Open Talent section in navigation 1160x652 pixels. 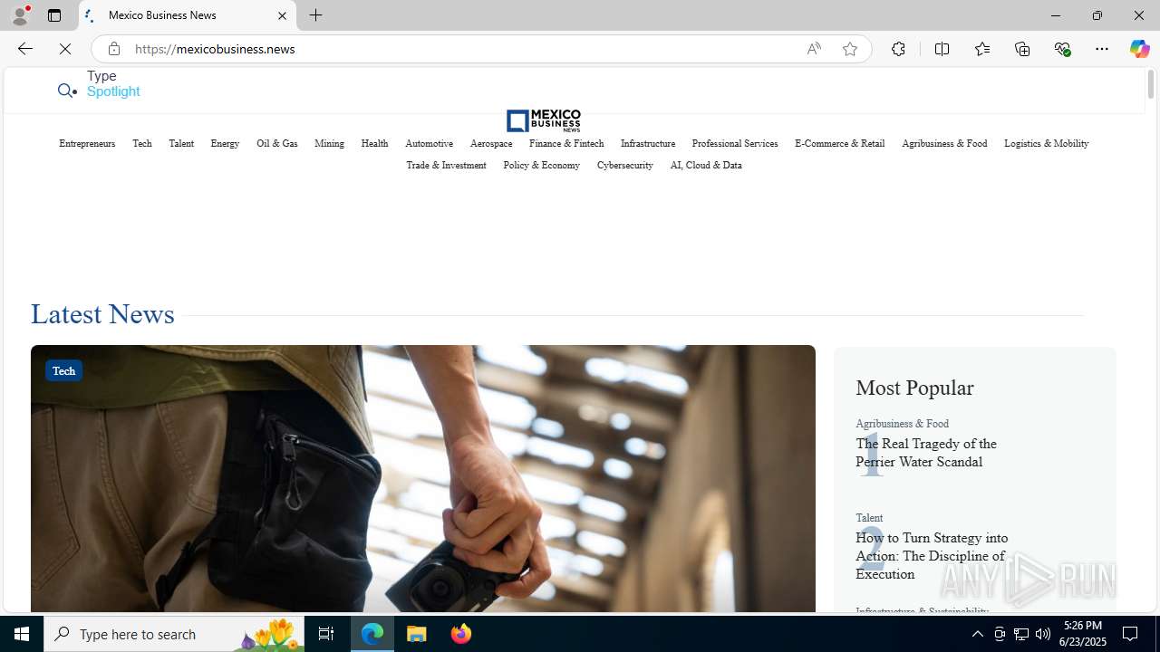(181, 144)
